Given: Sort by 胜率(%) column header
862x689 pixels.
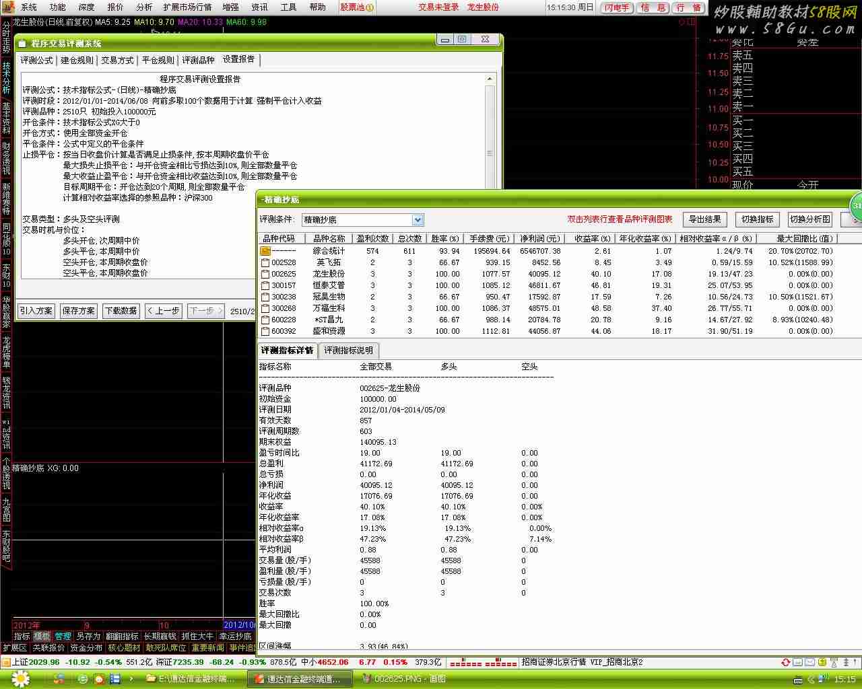Looking at the screenshot, I should (x=444, y=239).
